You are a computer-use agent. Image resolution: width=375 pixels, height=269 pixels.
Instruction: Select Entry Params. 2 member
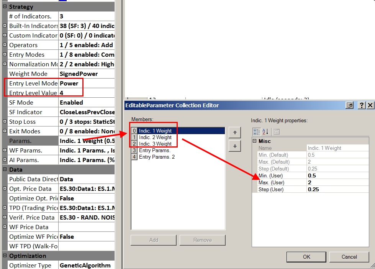pyautogui.click(x=157, y=157)
